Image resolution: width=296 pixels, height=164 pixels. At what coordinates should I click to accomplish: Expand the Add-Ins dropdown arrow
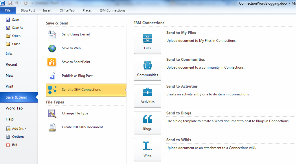tap(26, 129)
